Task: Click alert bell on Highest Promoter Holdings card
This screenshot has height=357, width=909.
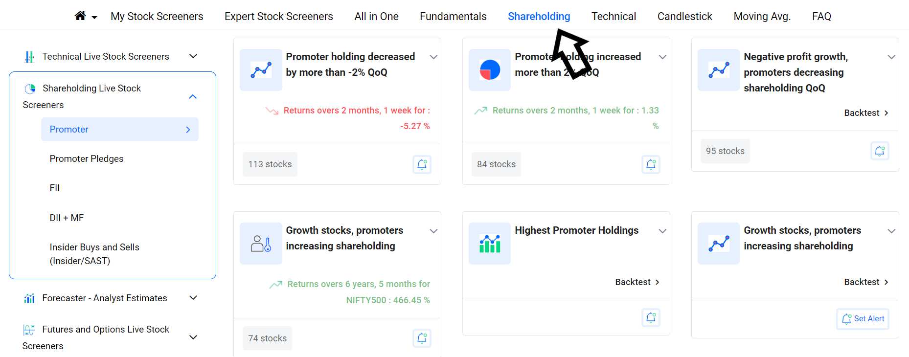Action: [x=651, y=318]
